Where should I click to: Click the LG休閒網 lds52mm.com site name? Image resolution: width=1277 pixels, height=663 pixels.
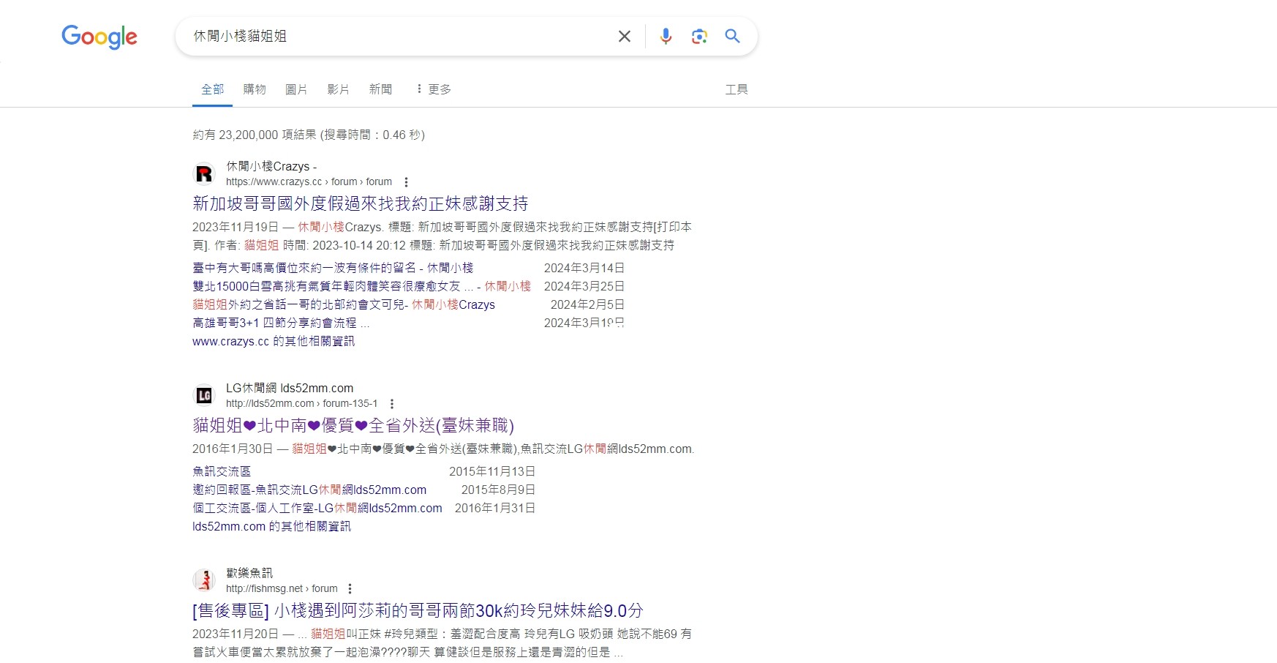(290, 388)
